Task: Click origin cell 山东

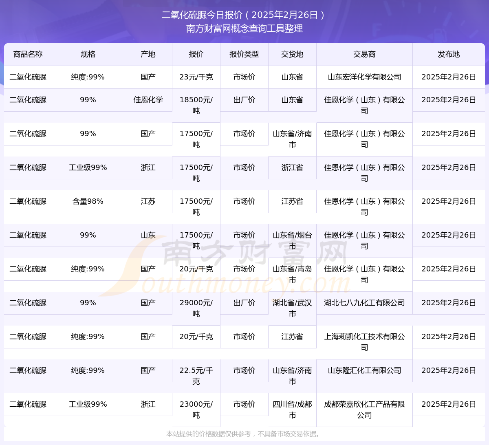Action: (148, 235)
